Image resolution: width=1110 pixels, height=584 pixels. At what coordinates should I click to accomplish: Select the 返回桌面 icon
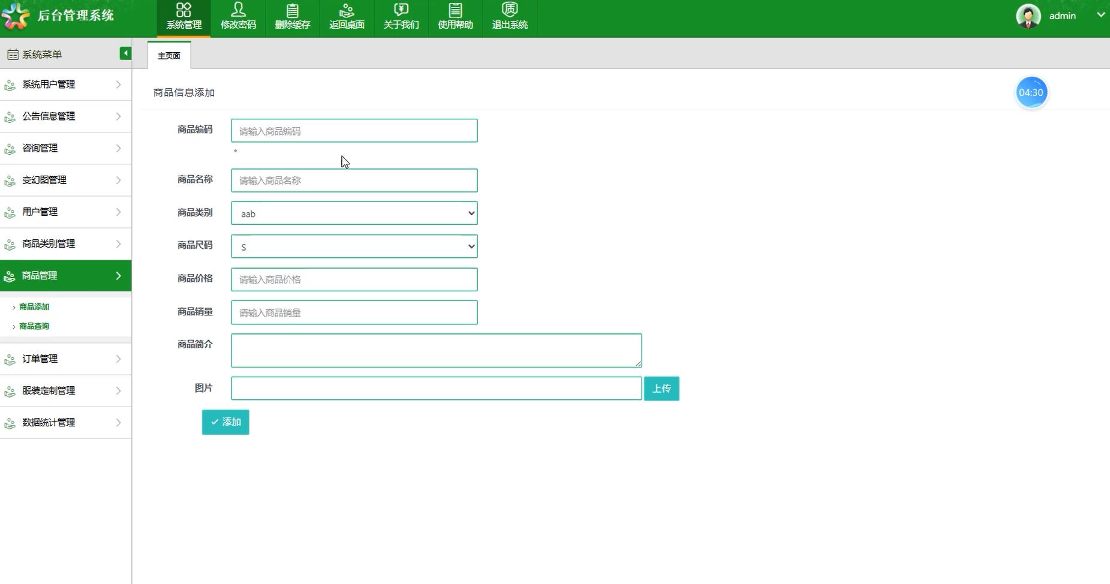point(347,10)
